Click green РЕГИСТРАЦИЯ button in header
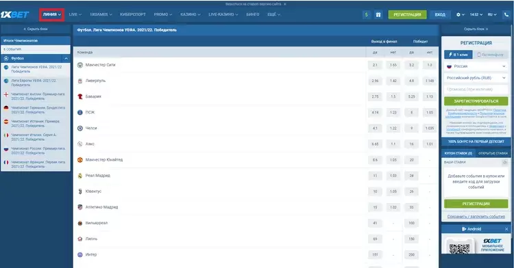Viewport: 514px width, 268px height. 408,15
